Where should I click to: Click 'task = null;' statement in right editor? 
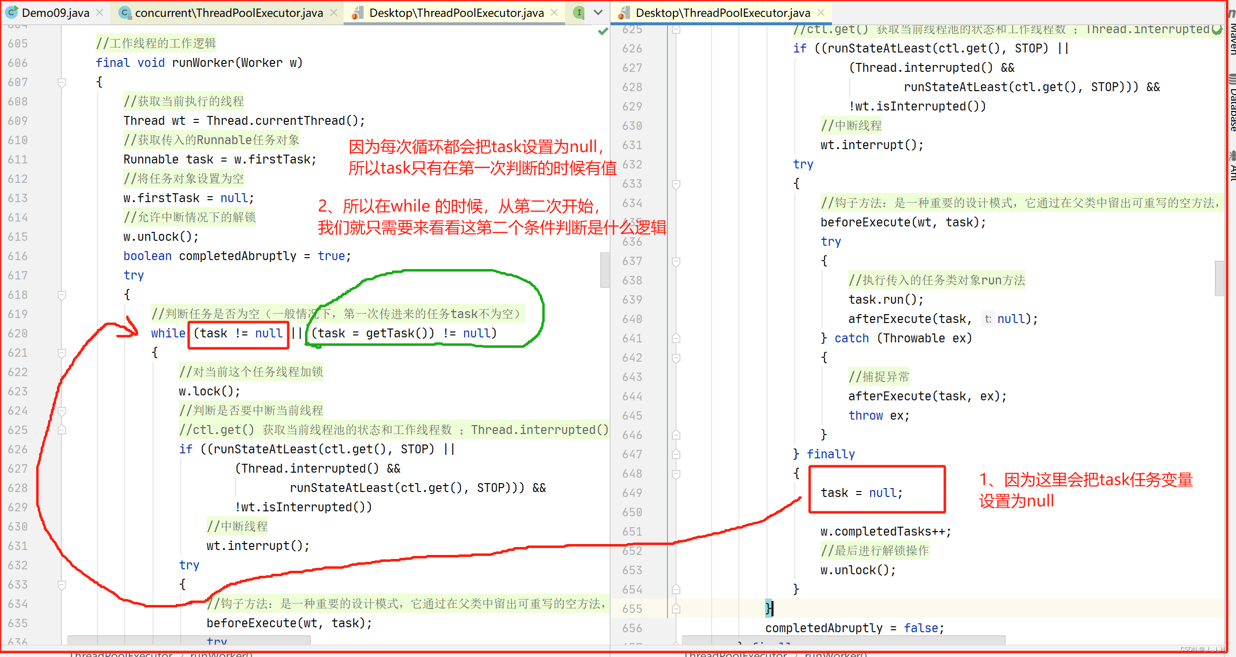pos(862,493)
